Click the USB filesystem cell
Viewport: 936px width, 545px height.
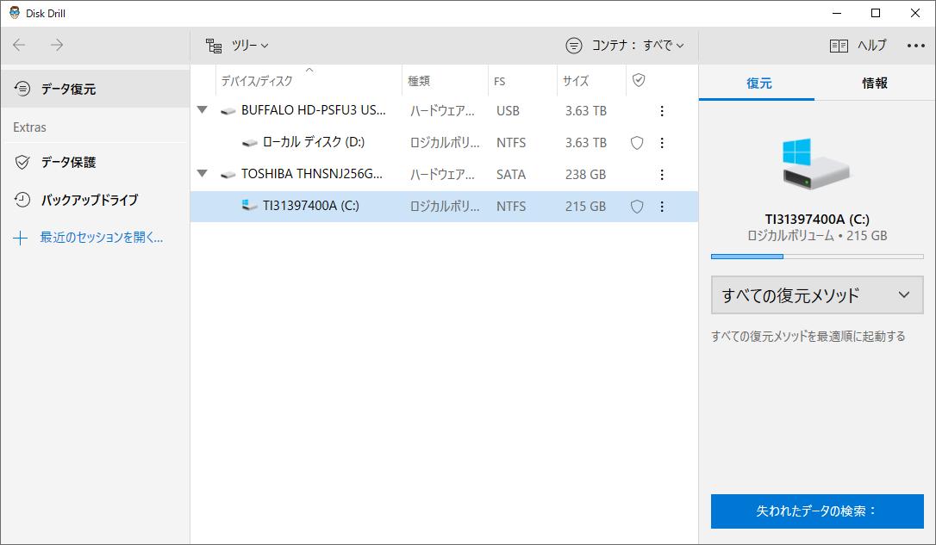point(508,111)
